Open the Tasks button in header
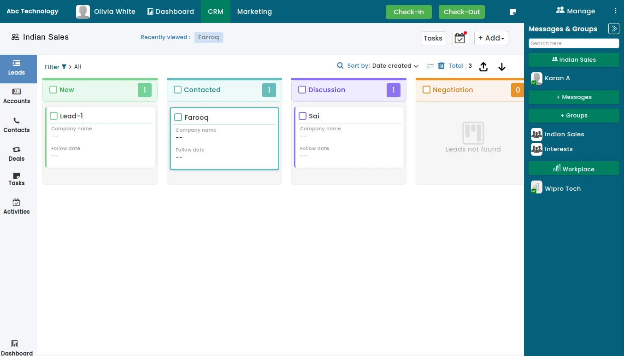 pyautogui.click(x=434, y=38)
